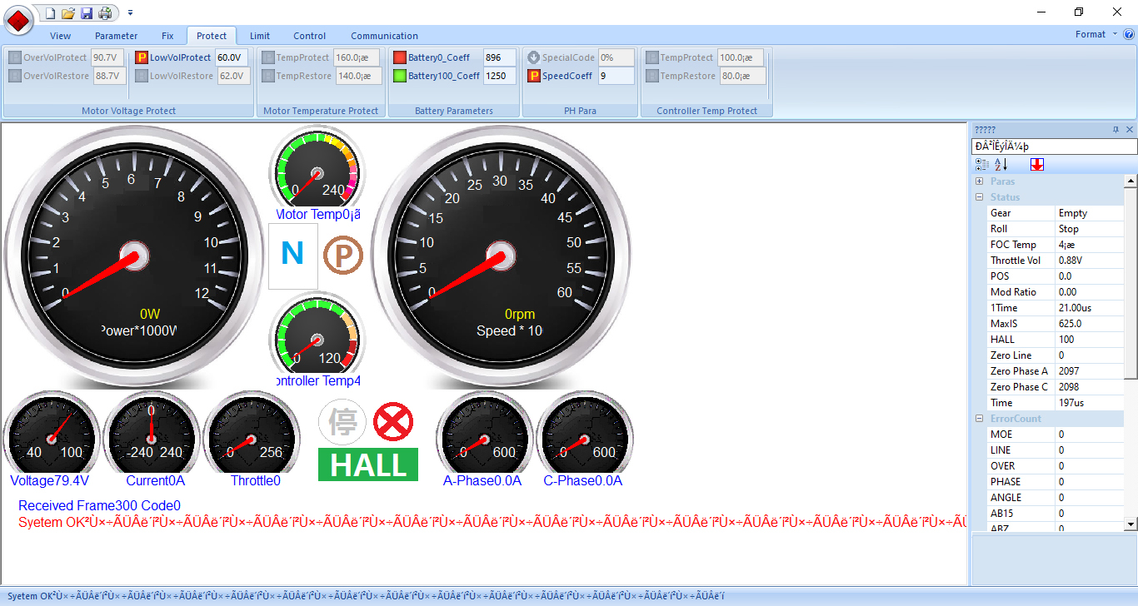Click the SpeedCoeff P icon

coord(534,77)
